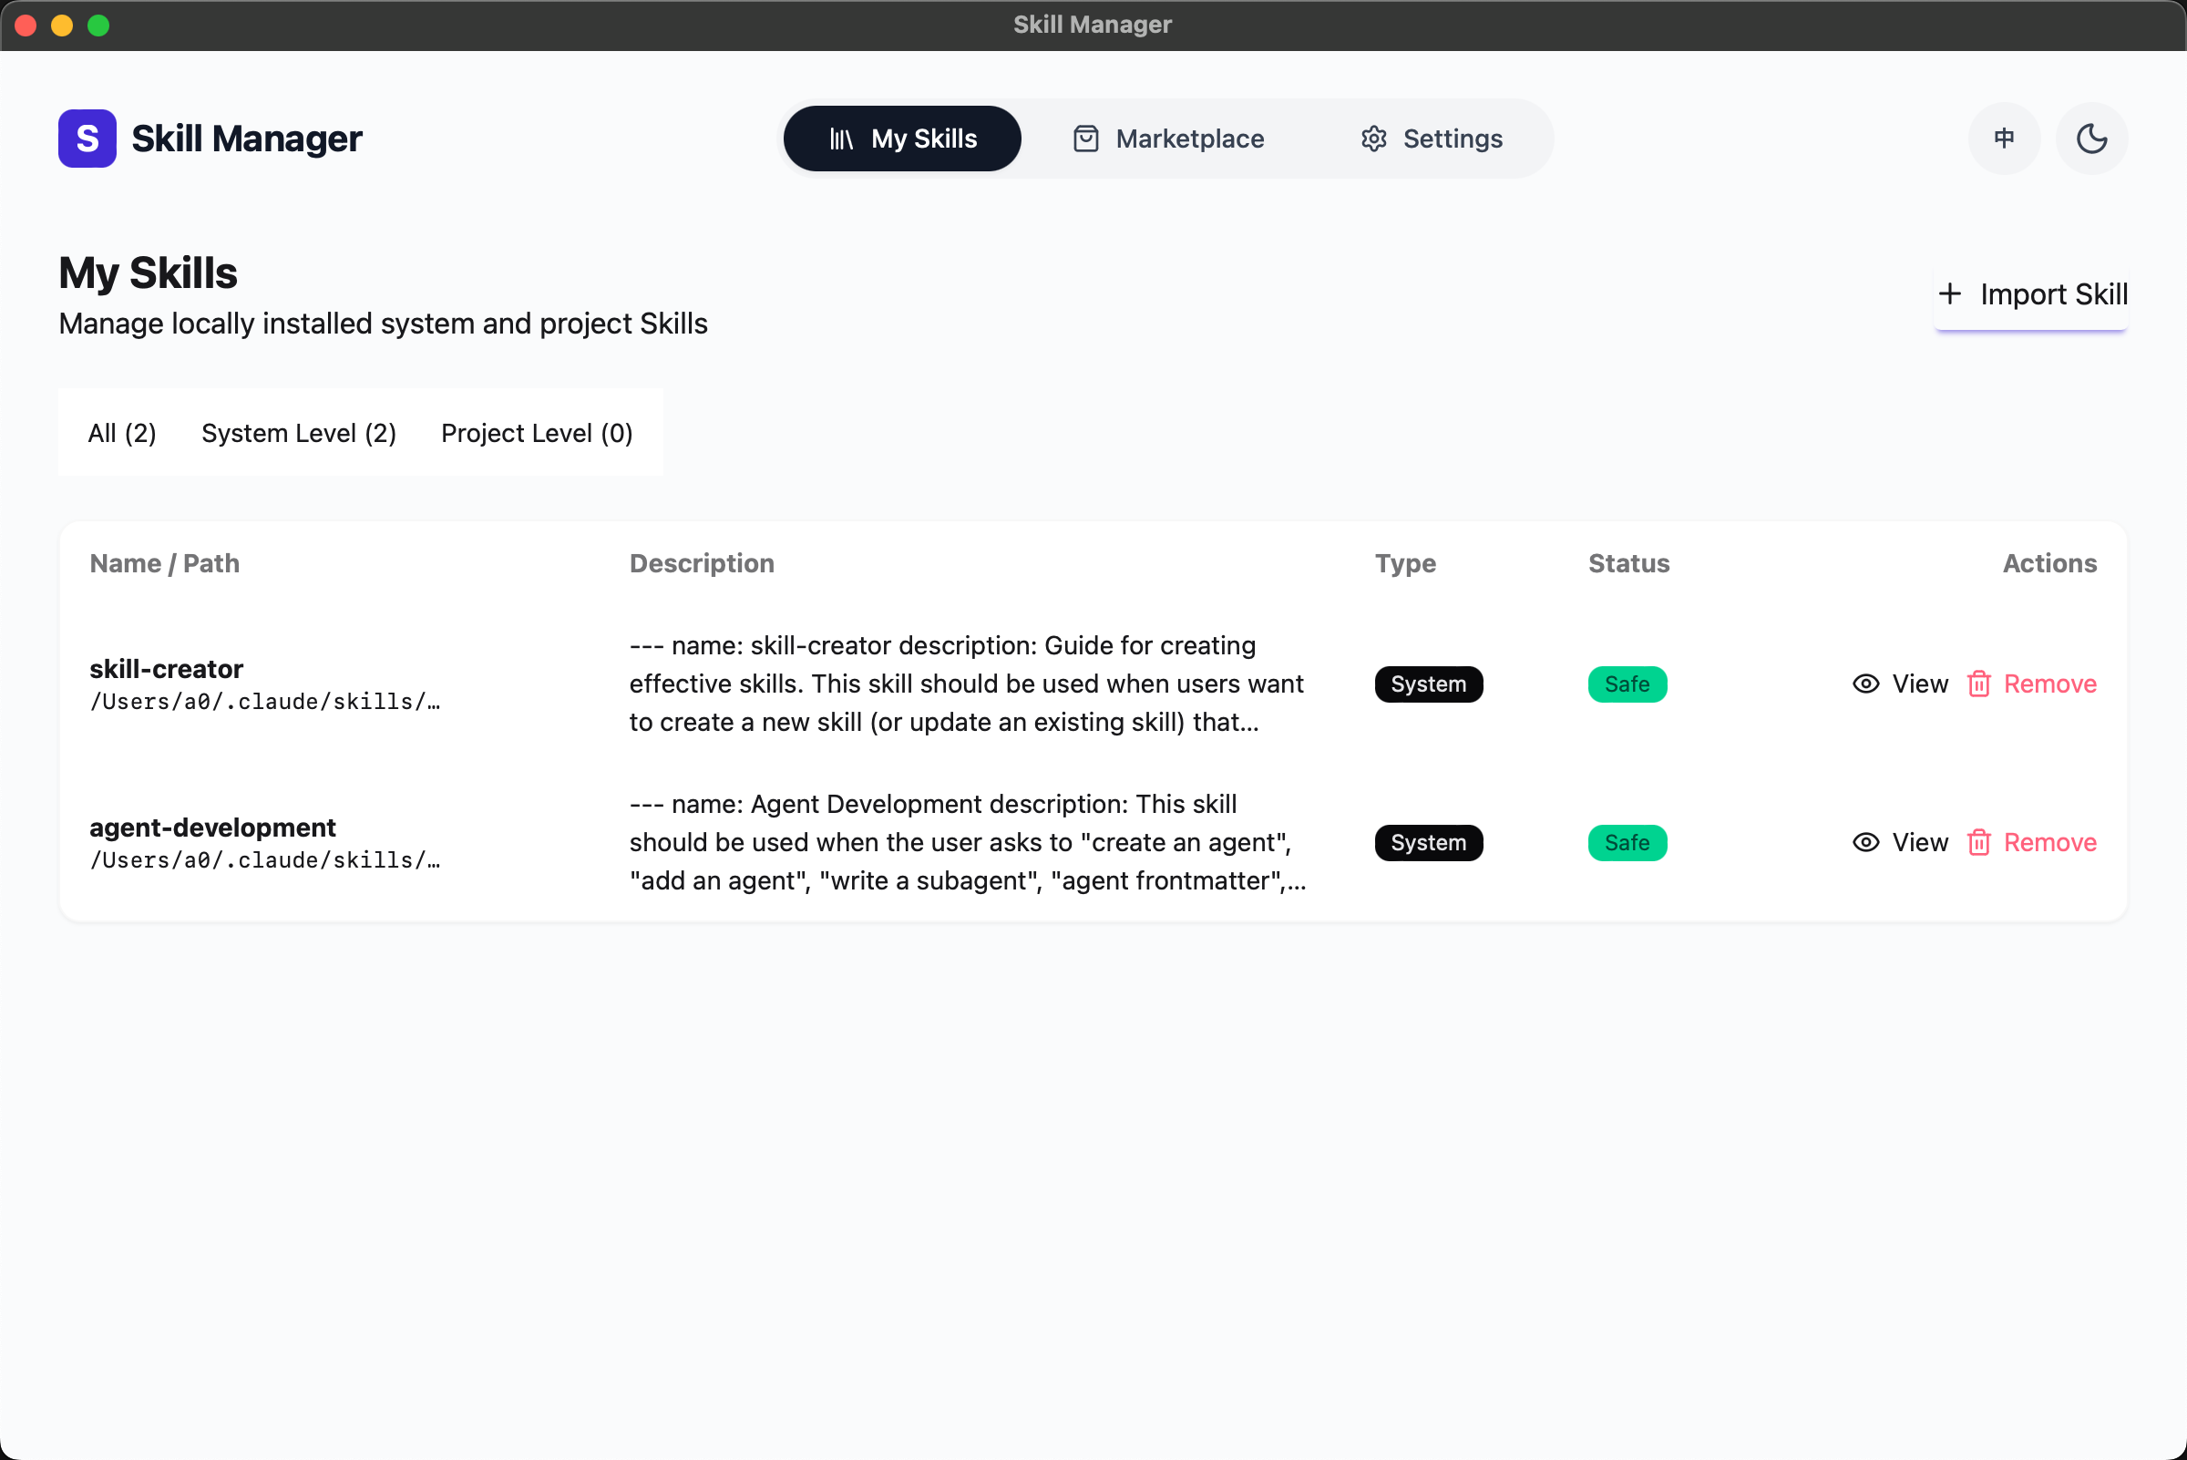This screenshot has height=1460, width=2187.
Task: Click the Marketplace shopping bag icon
Action: point(1085,139)
